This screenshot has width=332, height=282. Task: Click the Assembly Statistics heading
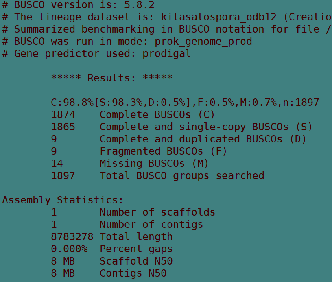click(63, 200)
